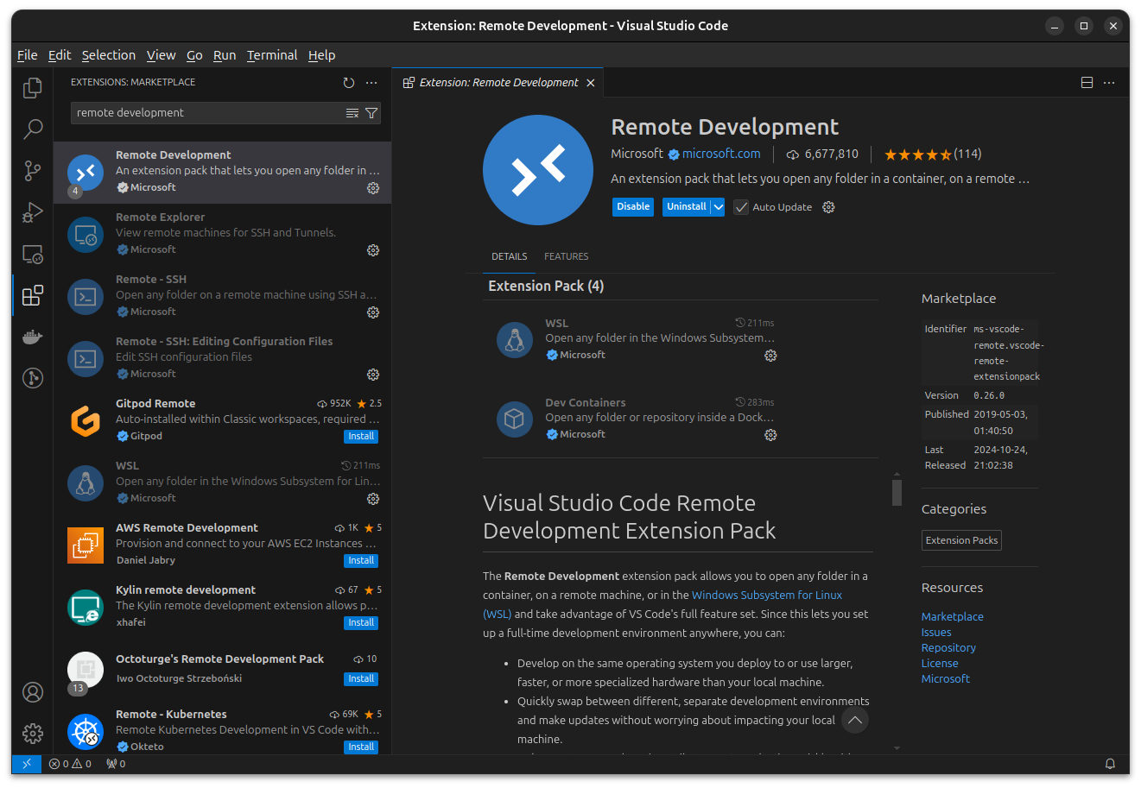Viewport: 1141px width, 788px height.
Task: Open the extensions filter funnel
Action: (371, 113)
